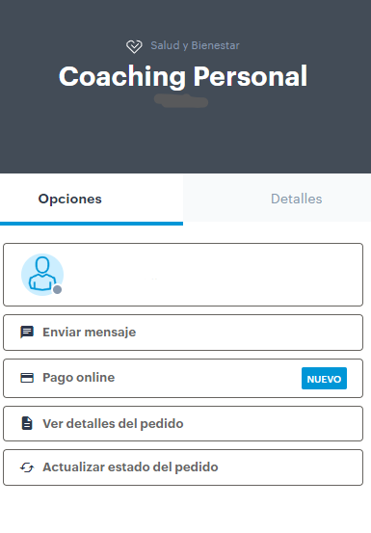371x533 pixels.
Task: Click the Salud y Bienestar category label
Action: click(x=195, y=45)
